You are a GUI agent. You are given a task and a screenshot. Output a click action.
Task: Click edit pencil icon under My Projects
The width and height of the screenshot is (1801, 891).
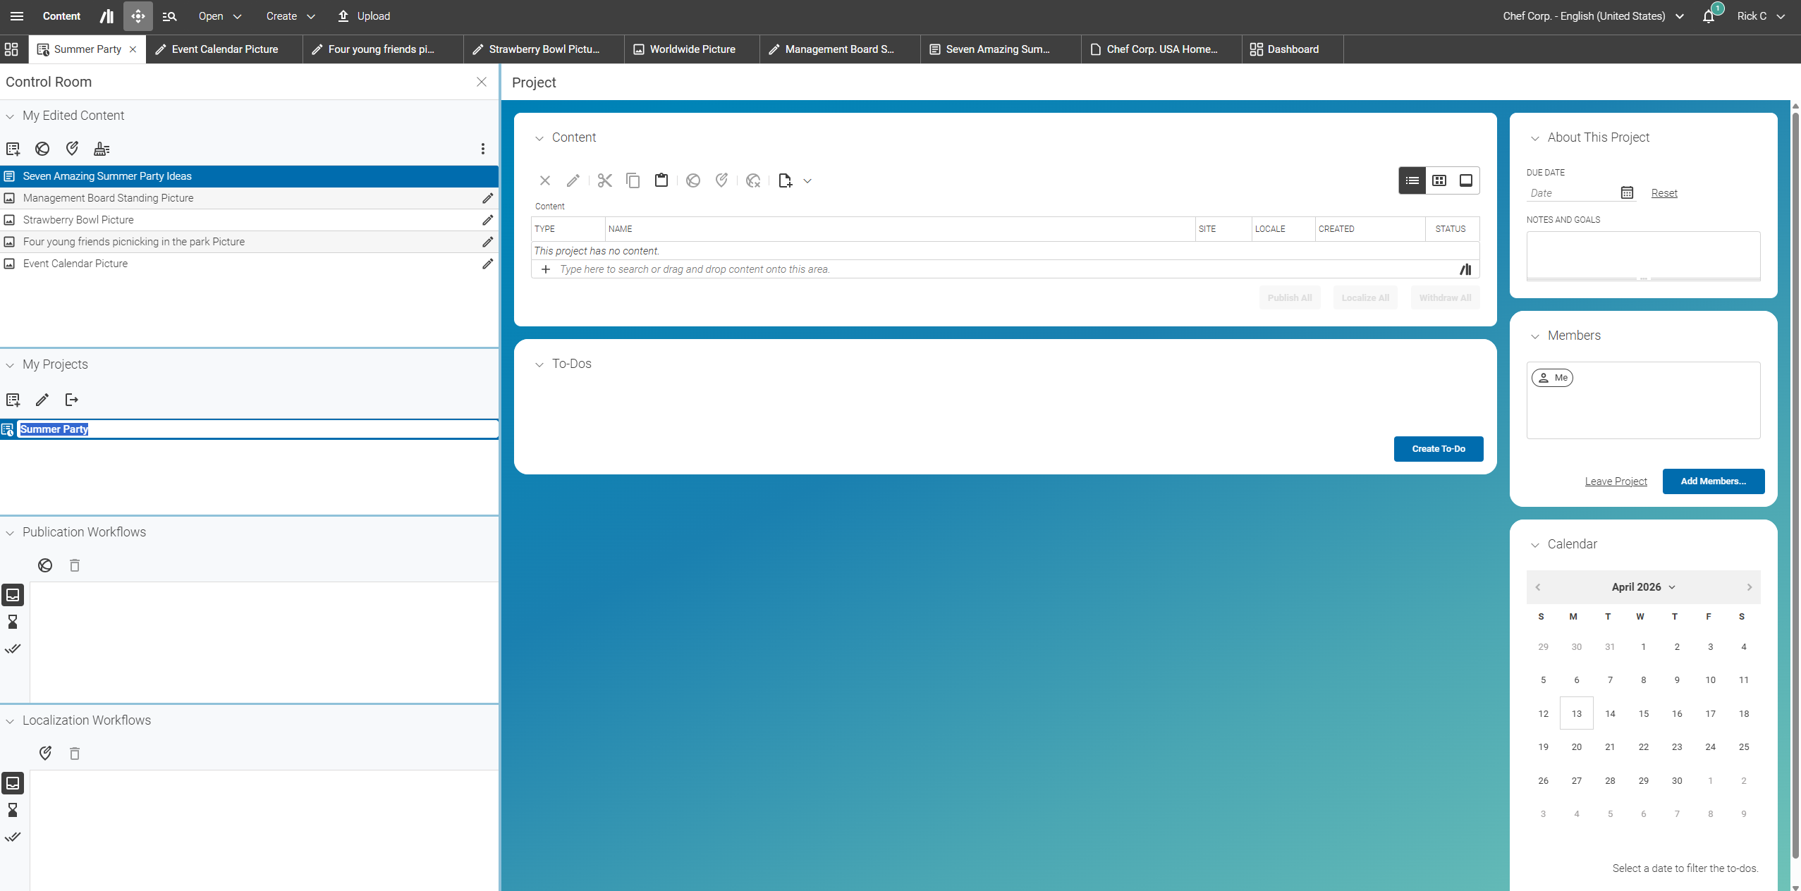coord(42,400)
